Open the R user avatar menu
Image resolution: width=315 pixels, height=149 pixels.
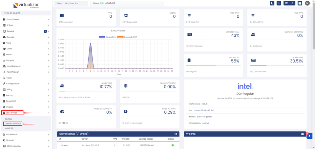307,3
